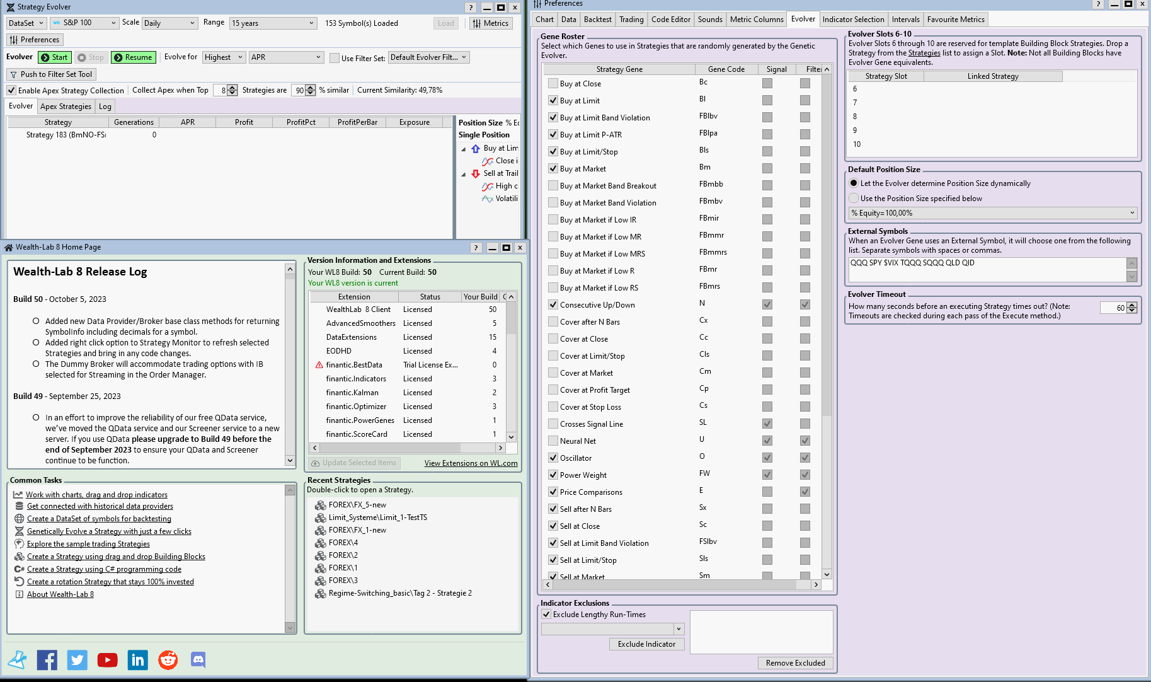
Task: Open the Apex Strategies tab
Action: pyautogui.click(x=66, y=107)
